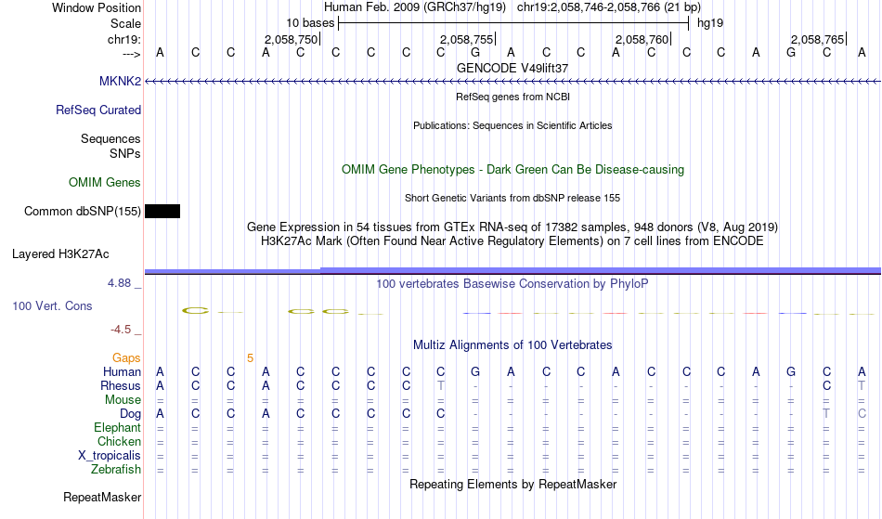Click the 2,058,755 position marker
The image size is (882, 519).
[467, 39]
